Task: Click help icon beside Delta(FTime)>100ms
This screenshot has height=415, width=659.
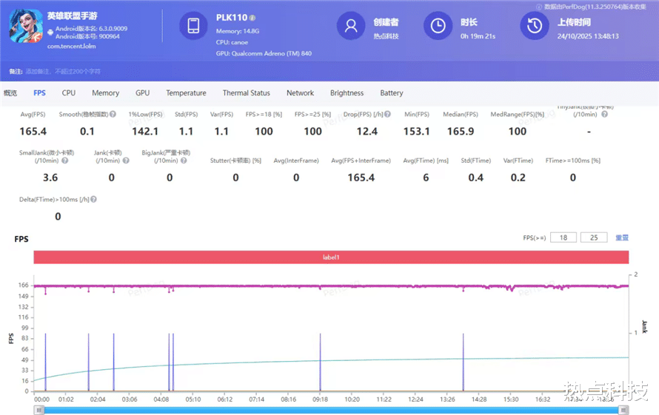Action: pyautogui.click(x=93, y=199)
